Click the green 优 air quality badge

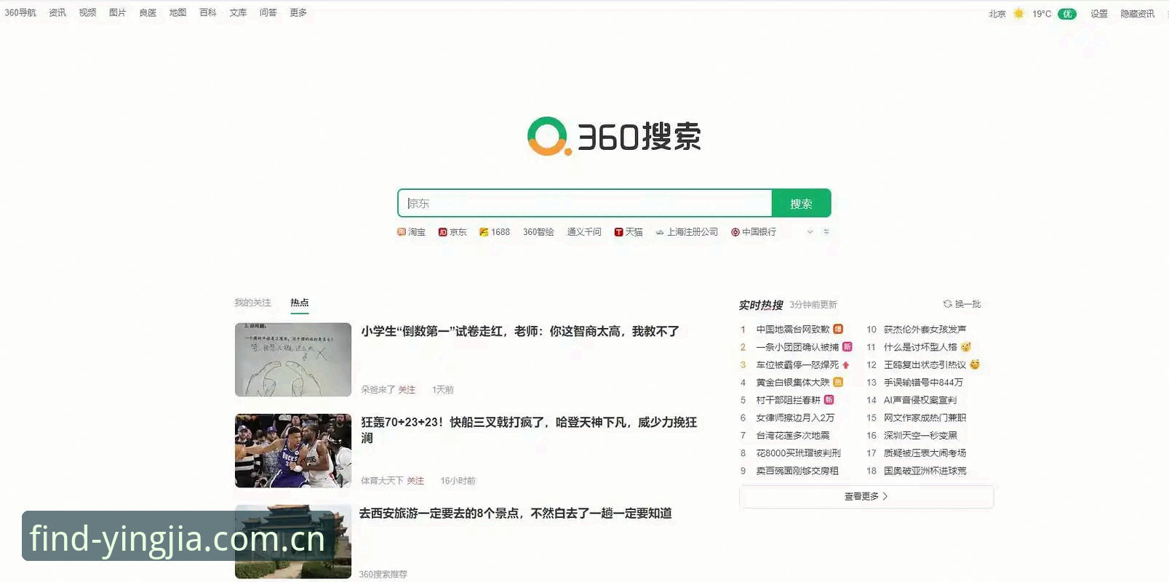coord(1067,14)
